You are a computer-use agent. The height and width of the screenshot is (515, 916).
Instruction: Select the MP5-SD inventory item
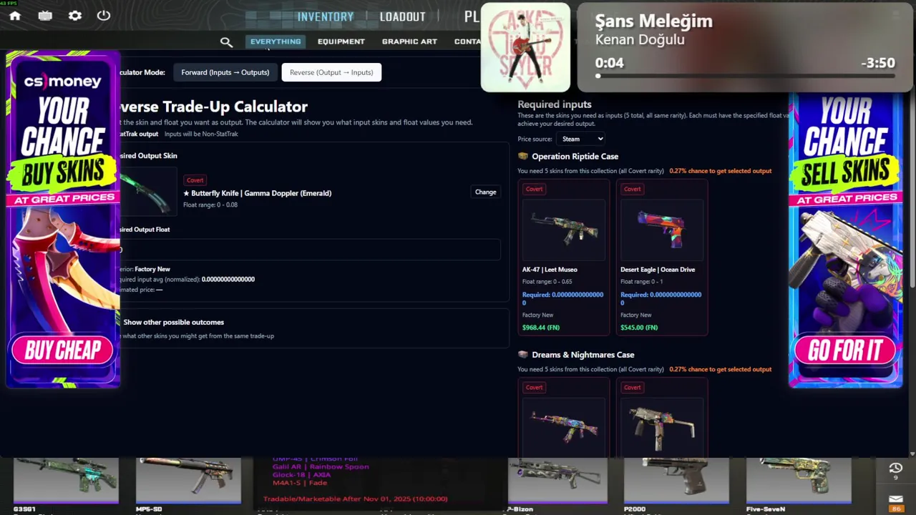[x=188, y=481]
